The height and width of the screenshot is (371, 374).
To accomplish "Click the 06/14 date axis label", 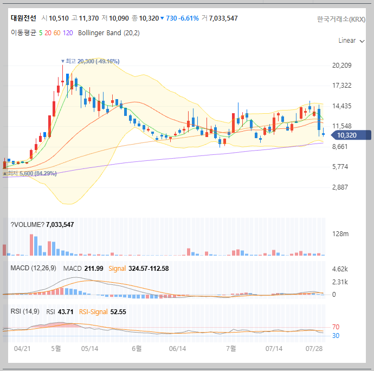I will click(177, 349).
